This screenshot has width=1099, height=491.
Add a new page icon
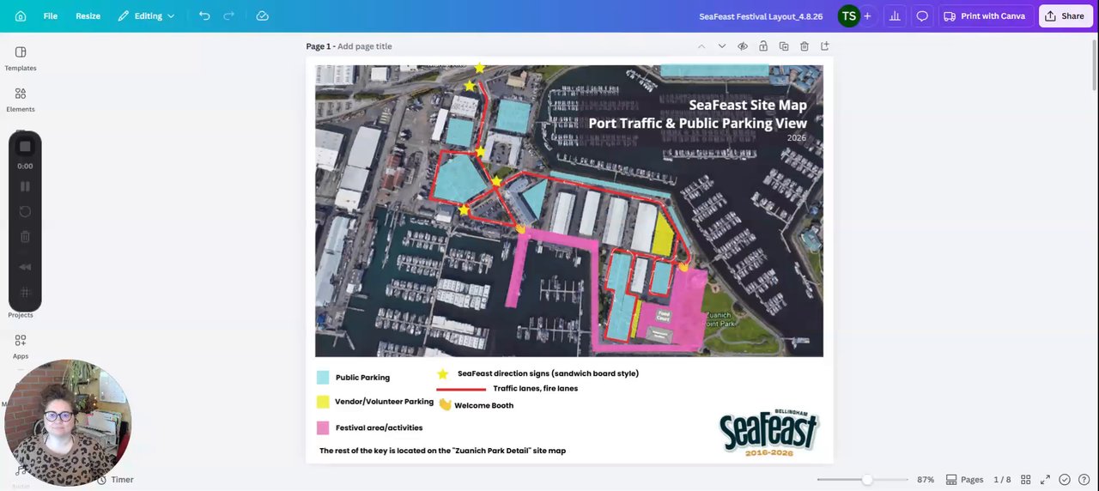click(825, 46)
